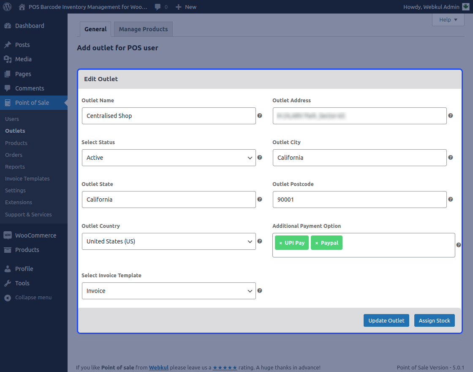Open the Webkul link in the footer

(x=158, y=367)
